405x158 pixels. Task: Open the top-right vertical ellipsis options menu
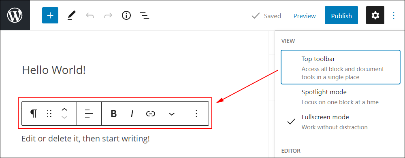[x=393, y=15]
